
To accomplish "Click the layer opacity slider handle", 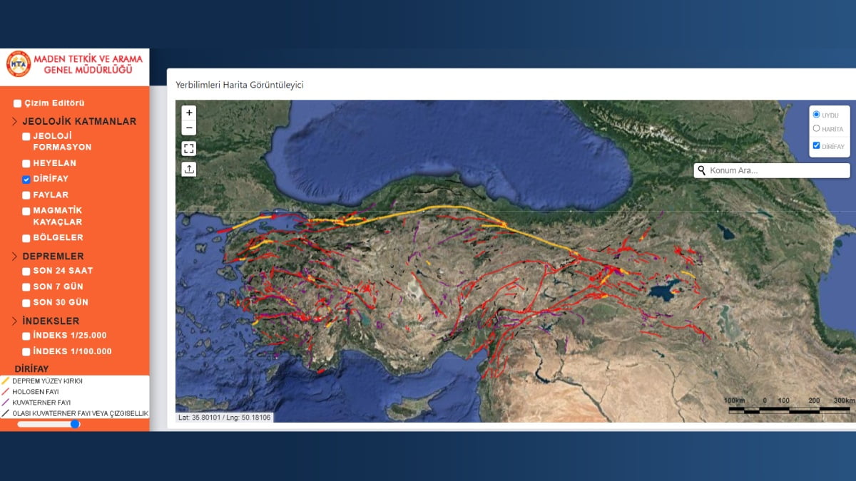I will (75, 424).
